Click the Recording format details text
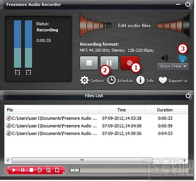The width and height of the screenshot is (196, 181). click(116, 50)
